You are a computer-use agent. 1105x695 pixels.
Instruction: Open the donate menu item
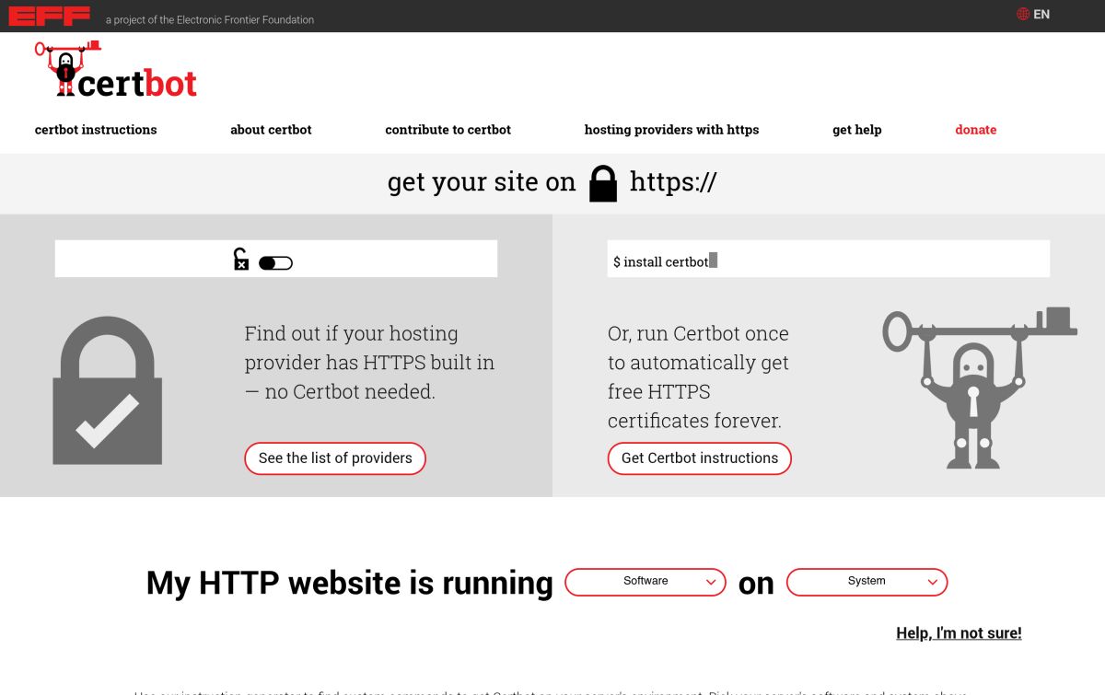pos(976,130)
